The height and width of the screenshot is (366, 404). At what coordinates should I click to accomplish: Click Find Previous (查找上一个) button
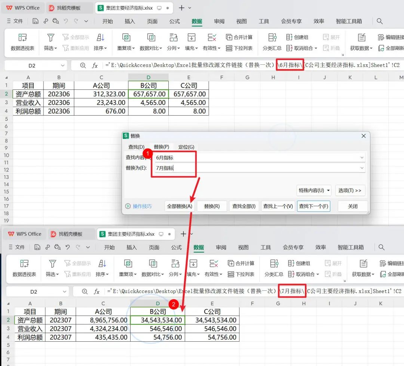click(278, 206)
